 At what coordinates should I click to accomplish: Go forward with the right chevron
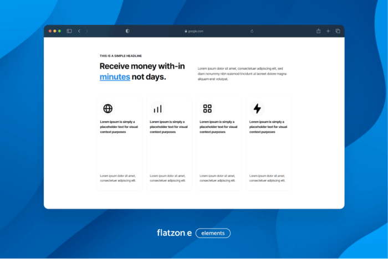[87, 31]
